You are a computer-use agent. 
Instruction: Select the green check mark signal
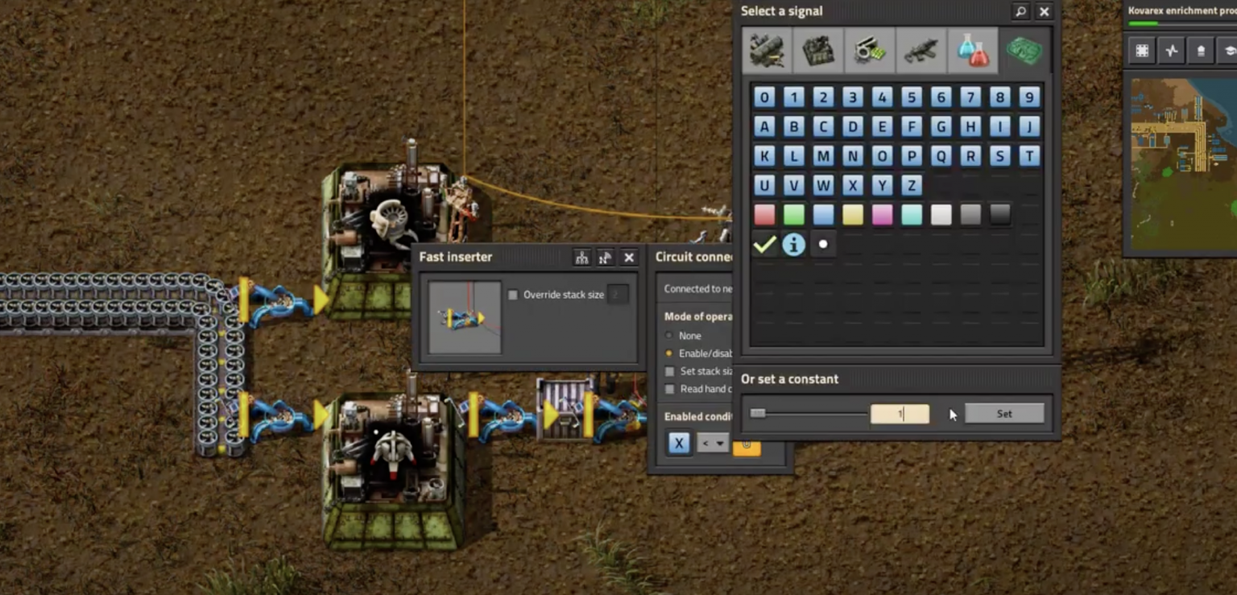tap(764, 244)
